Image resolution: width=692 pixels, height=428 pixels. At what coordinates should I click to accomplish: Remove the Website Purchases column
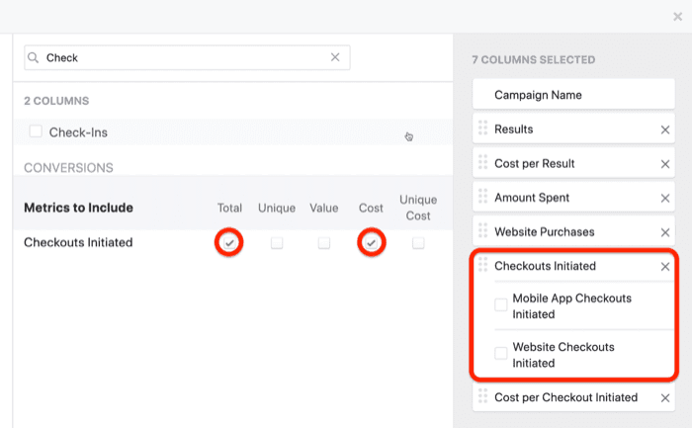coord(665,232)
